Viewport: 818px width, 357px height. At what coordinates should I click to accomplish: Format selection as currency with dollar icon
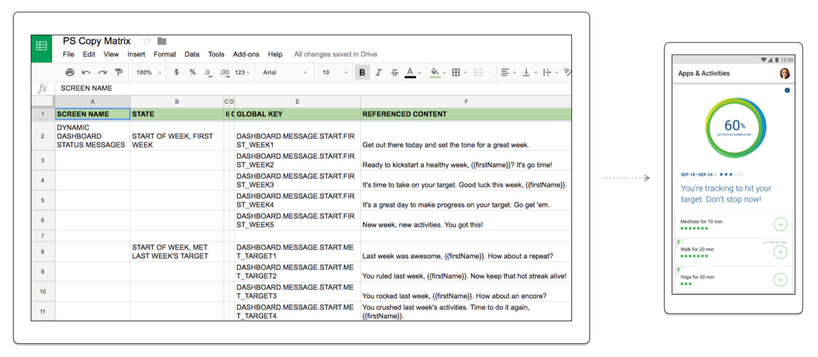[x=176, y=72]
